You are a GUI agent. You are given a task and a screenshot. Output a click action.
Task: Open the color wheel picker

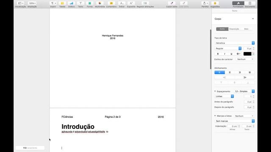[x=253, y=54]
